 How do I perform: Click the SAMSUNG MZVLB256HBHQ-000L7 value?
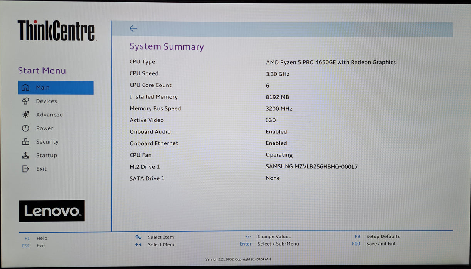pos(312,167)
